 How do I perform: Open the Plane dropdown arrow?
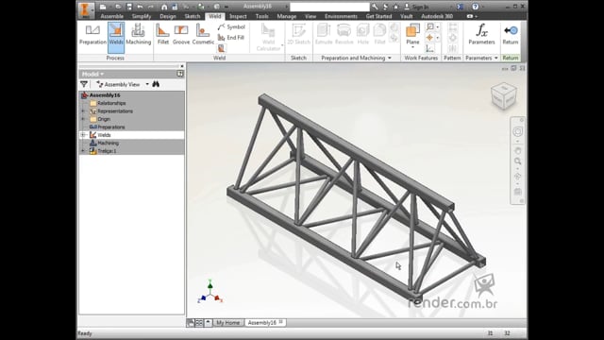412,47
